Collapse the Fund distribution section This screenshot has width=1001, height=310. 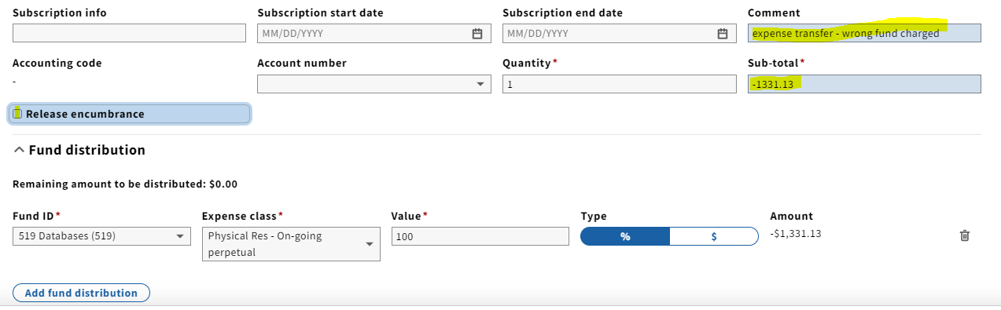[19, 150]
